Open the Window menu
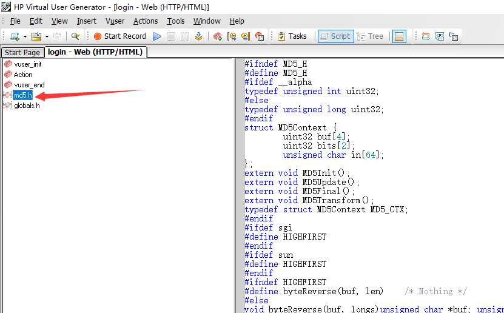This screenshot has width=504, height=313. tap(207, 21)
